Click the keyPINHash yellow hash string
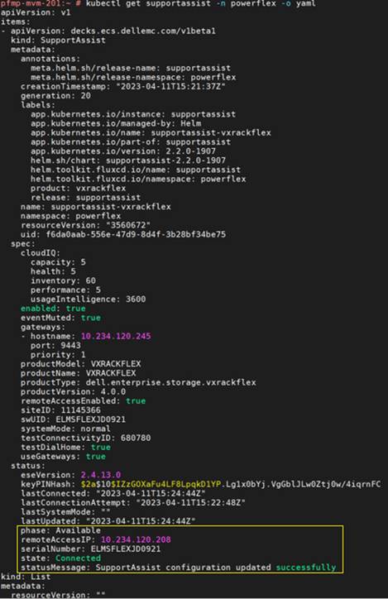 click(x=151, y=484)
